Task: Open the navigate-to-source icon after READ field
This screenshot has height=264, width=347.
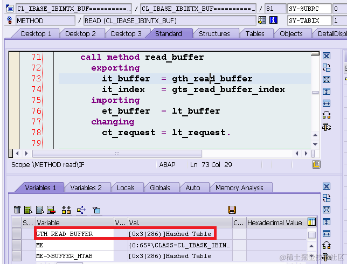Action: click(x=262, y=20)
